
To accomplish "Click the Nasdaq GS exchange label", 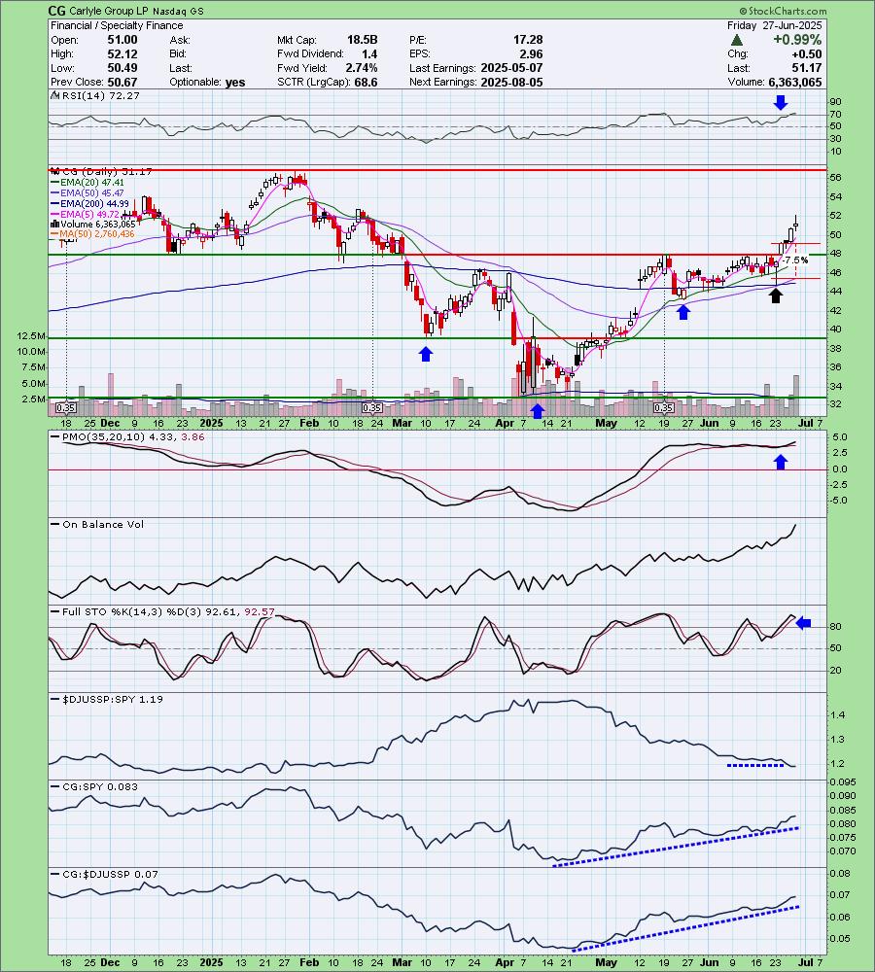I will pos(177,11).
